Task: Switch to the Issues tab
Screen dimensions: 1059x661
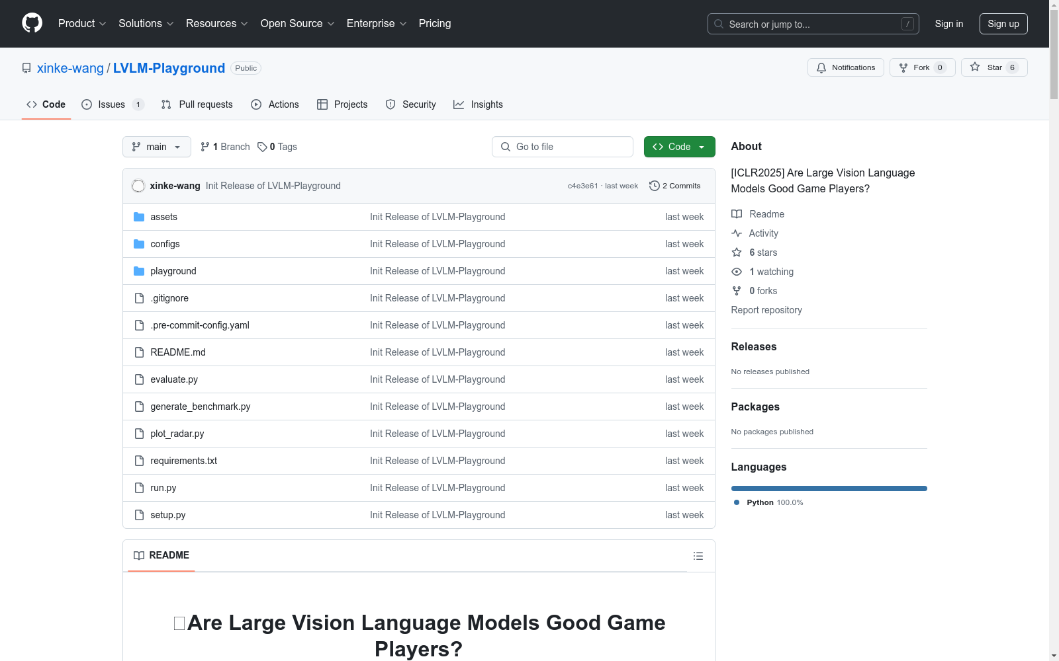Action: 113,104
